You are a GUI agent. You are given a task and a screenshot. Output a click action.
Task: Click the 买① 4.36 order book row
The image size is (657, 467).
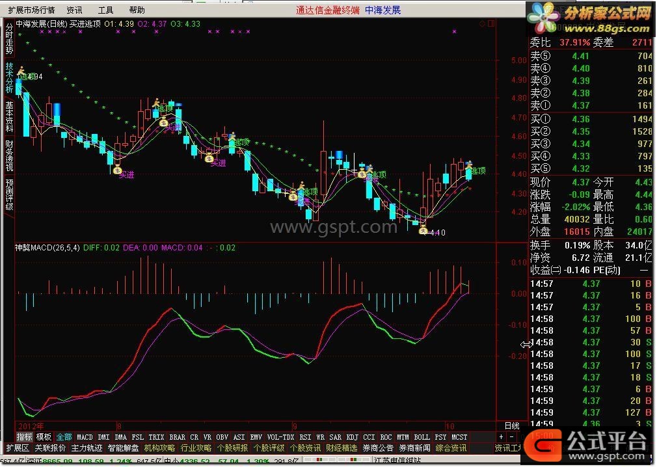(x=591, y=119)
